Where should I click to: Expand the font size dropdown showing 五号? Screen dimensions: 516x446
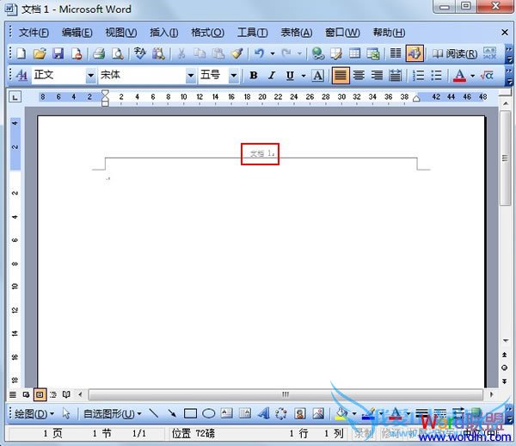click(x=233, y=76)
